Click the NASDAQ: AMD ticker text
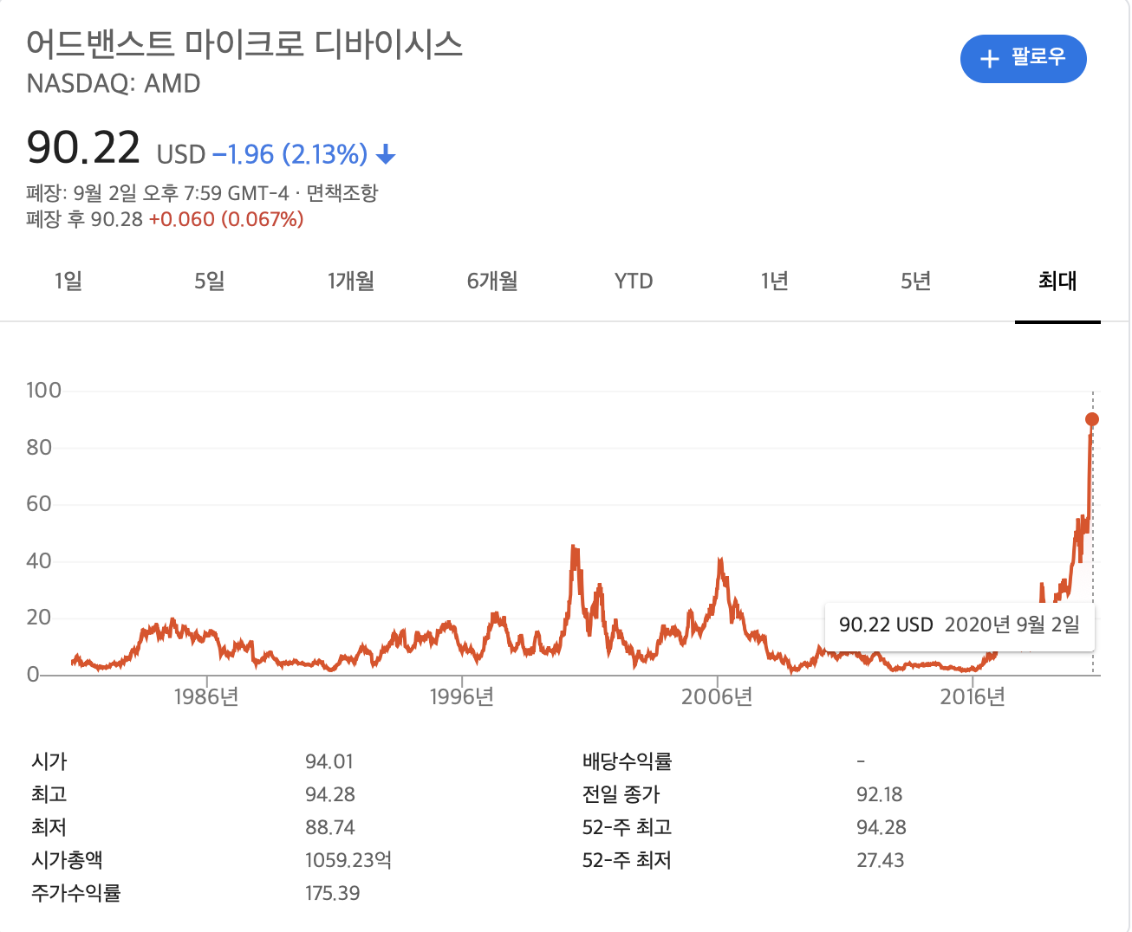1132x932 pixels. coord(114,84)
